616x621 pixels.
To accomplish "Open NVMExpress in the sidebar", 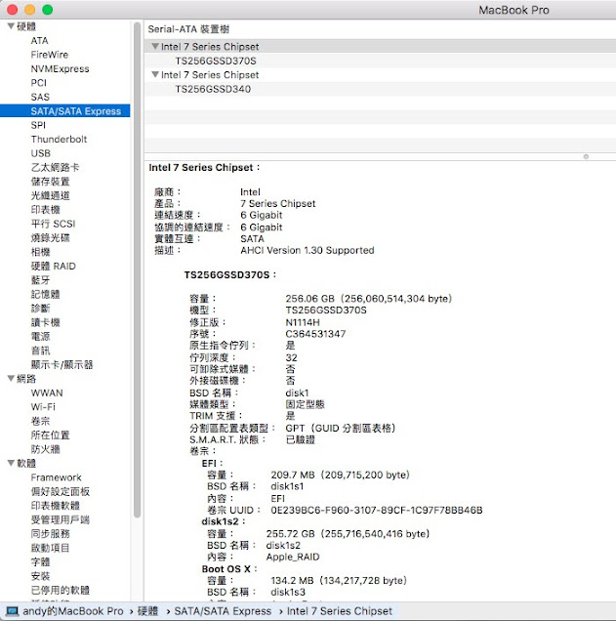I will 61,69.
